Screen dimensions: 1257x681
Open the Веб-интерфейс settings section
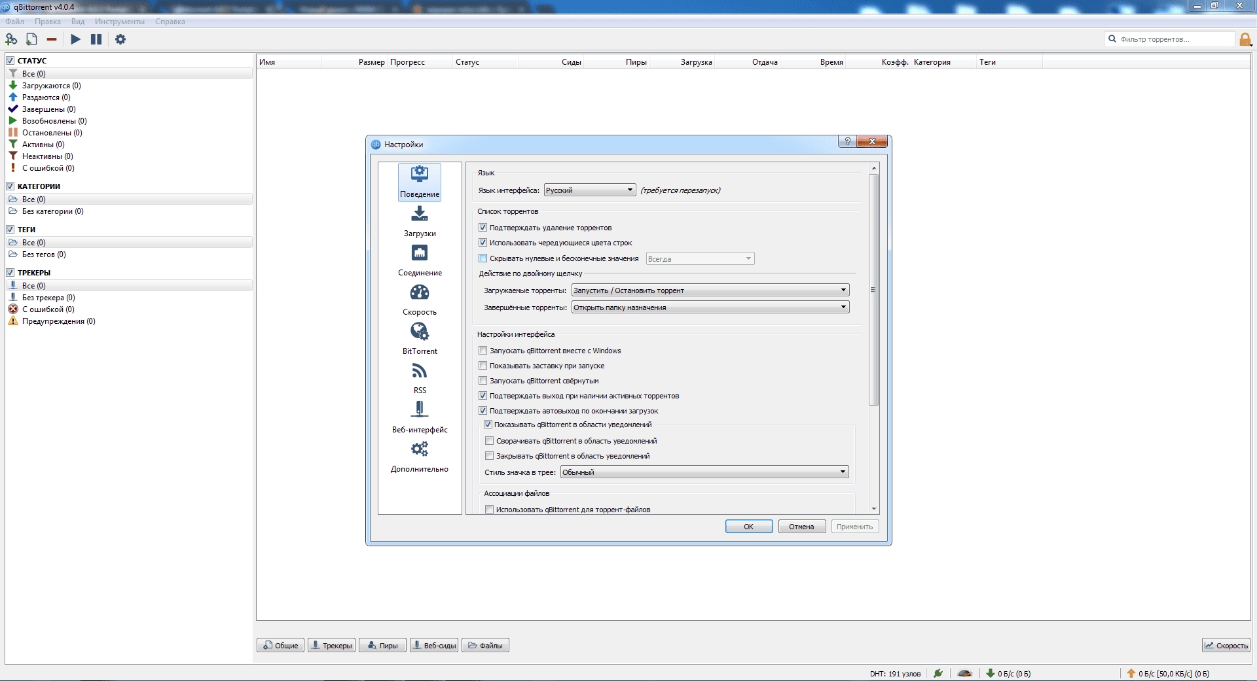coord(420,417)
